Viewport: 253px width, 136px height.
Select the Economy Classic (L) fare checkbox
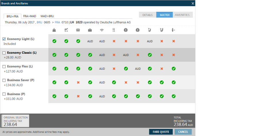4,53
